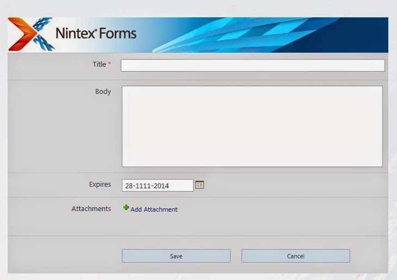Click the green plus attachment icon
Image resolution: width=397 pixels, height=280 pixels.
pyautogui.click(x=126, y=208)
